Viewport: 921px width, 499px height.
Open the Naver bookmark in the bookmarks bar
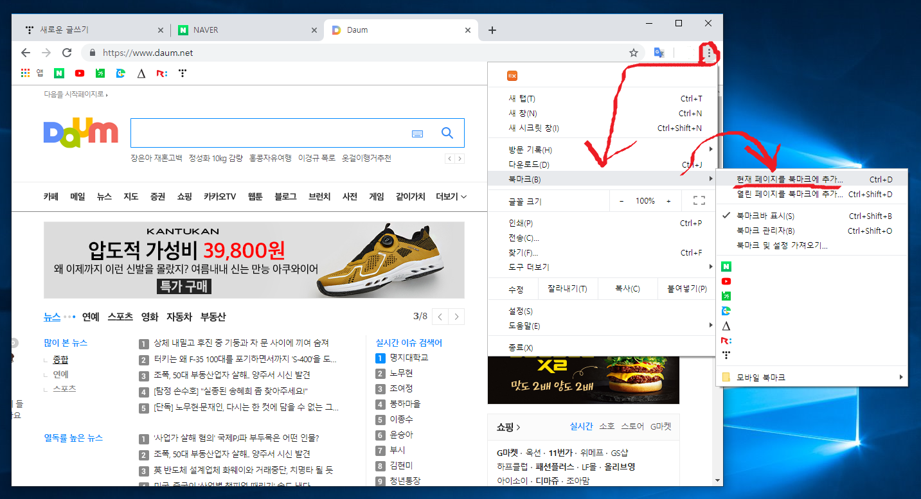pyautogui.click(x=59, y=73)
